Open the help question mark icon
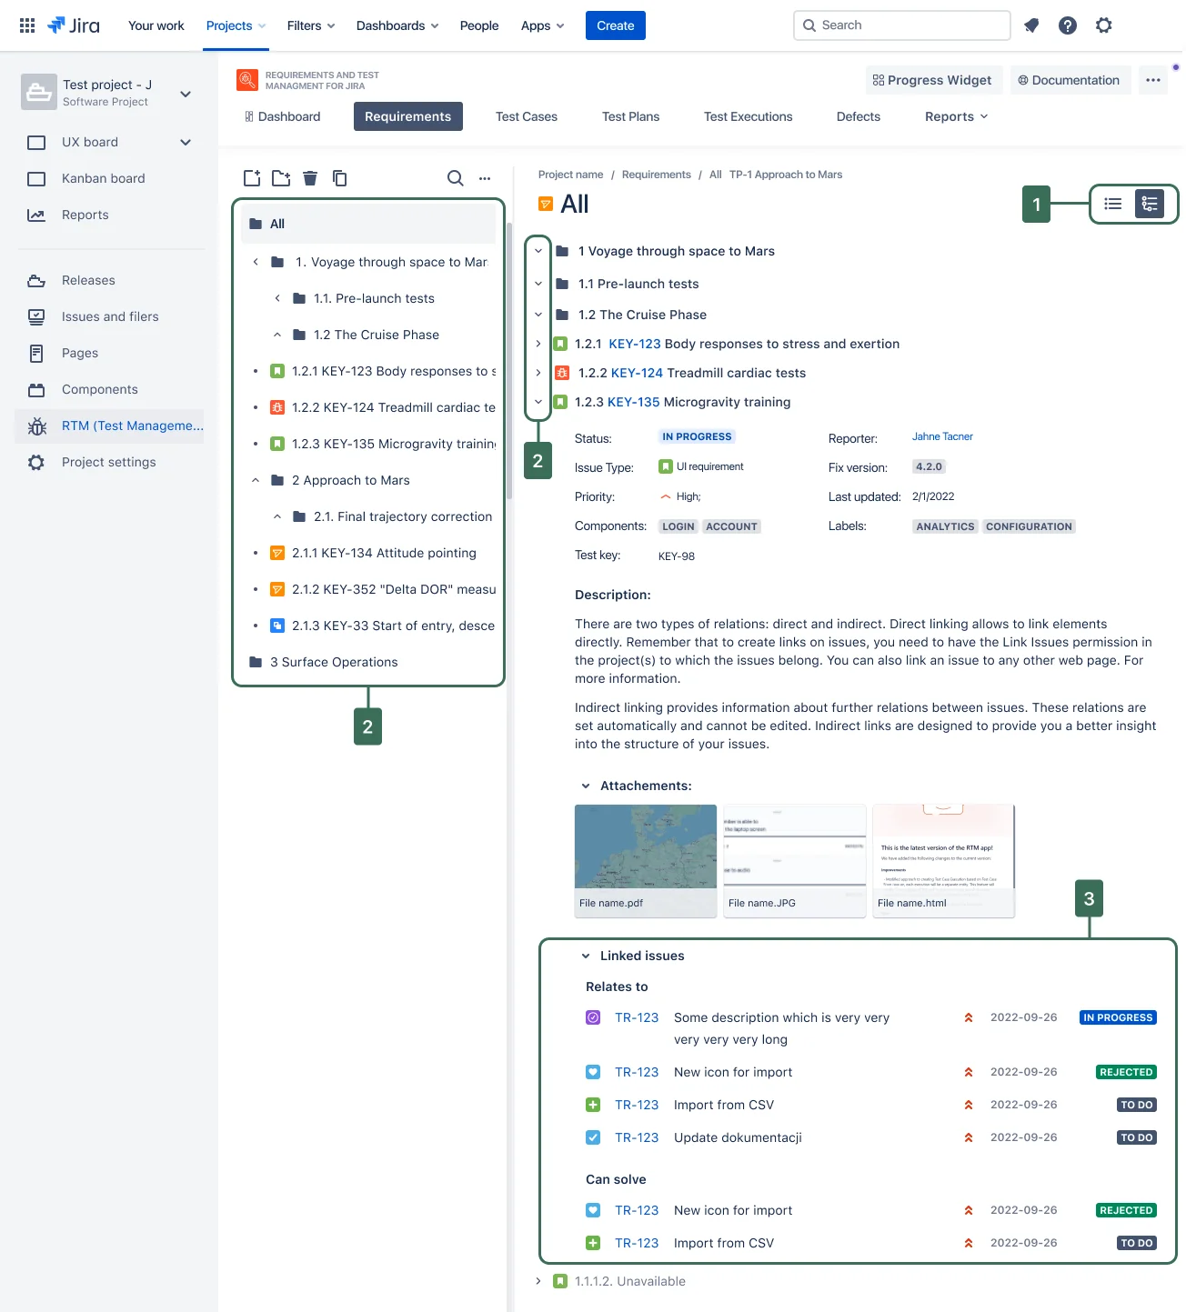Viewport: 1186px width, 1312px height. [1068, 25]
